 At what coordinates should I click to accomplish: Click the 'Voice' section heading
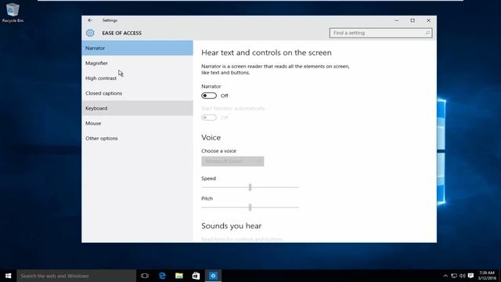click(x=211, y=138)
